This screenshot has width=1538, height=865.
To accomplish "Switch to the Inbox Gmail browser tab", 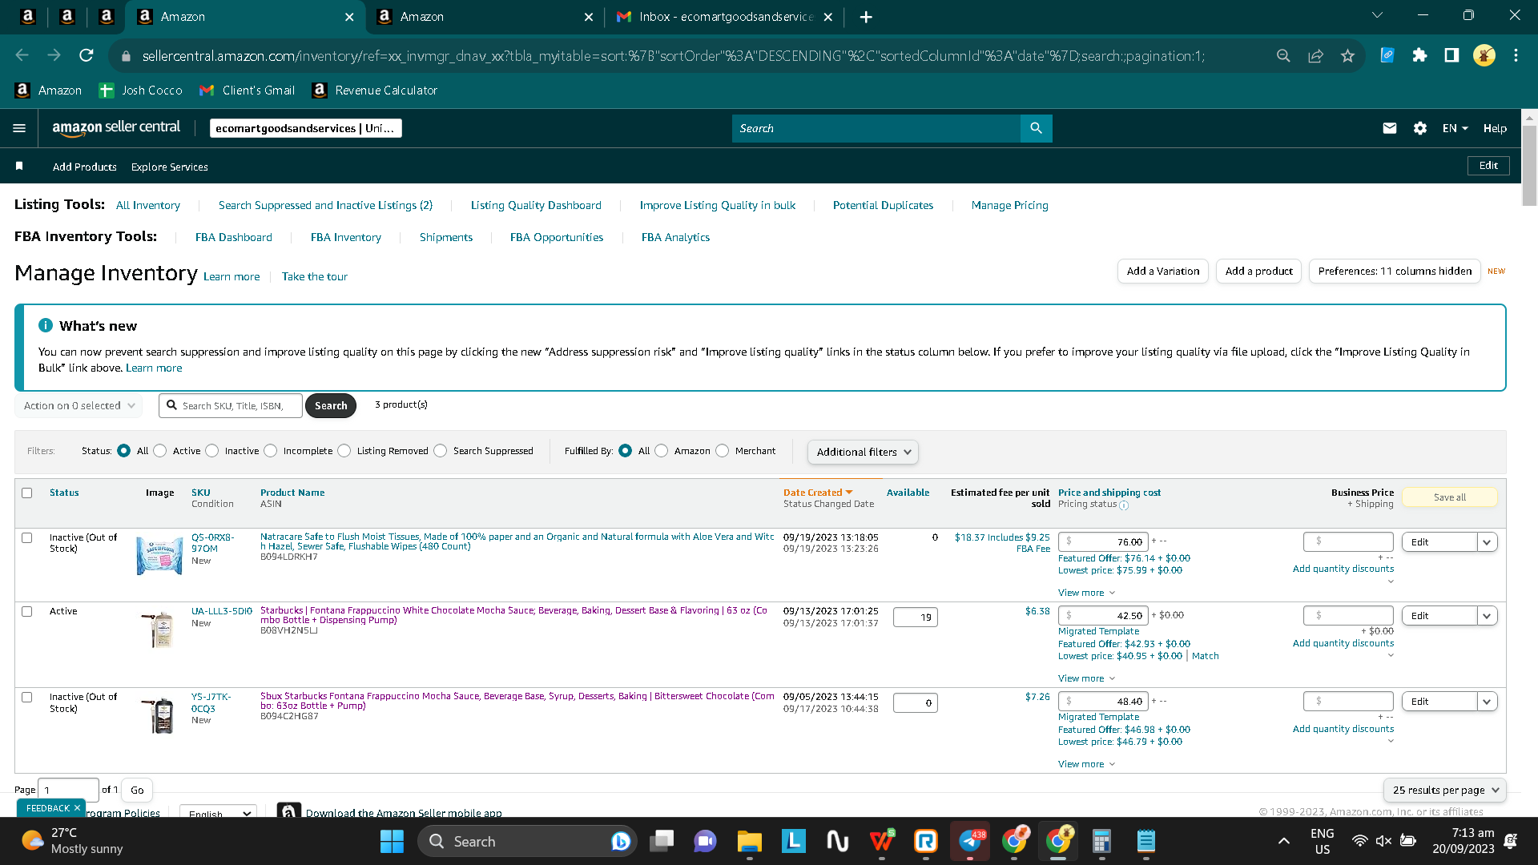I will [724, 17].
